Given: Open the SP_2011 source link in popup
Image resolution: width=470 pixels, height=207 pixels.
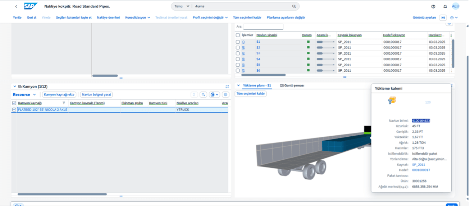Looking at the screenshot, I should tap(419, 165).
